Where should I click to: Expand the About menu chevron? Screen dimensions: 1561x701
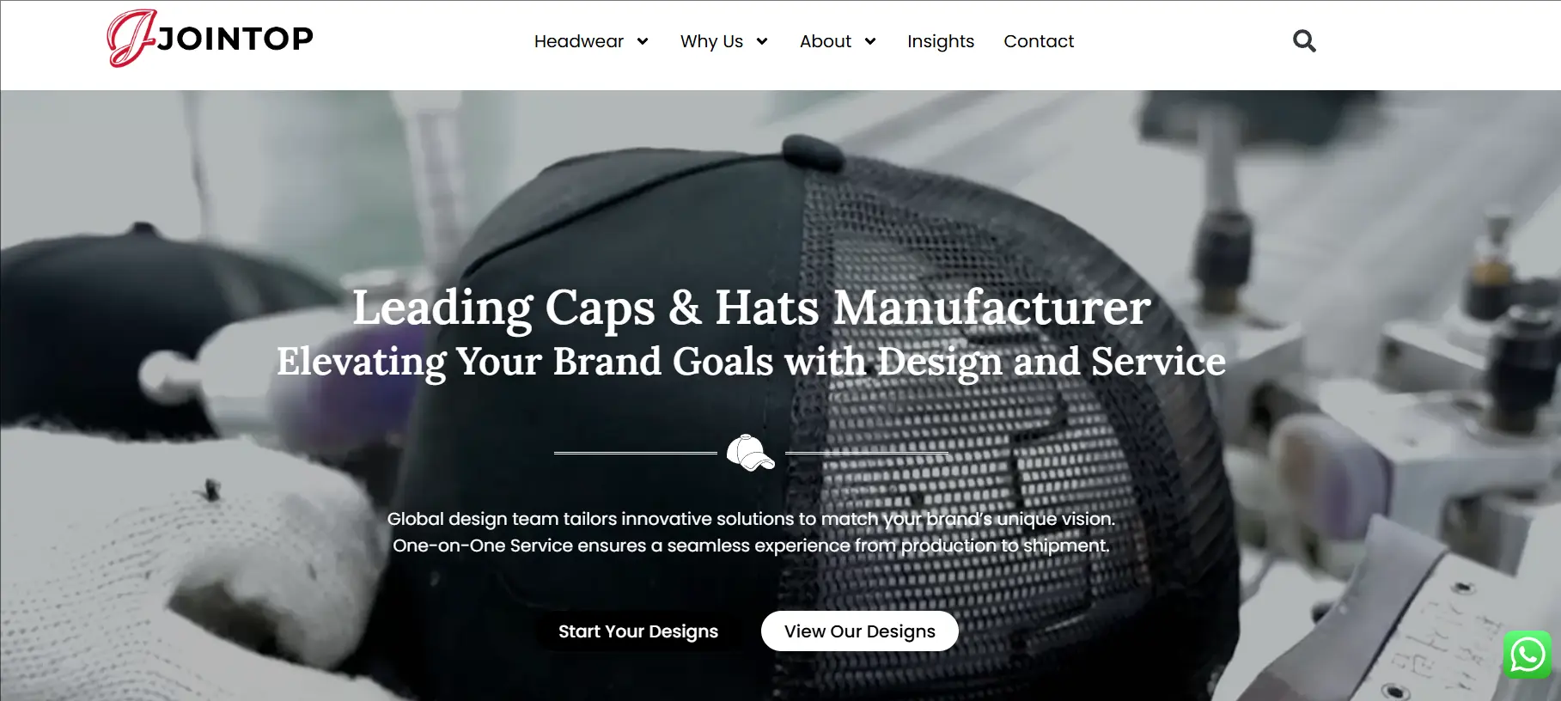pyautogui.click(x=870, y=41)
